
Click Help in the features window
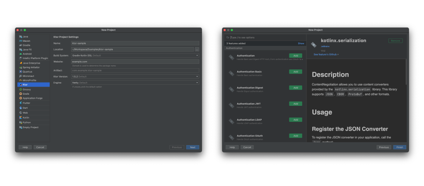pos(232,148)
